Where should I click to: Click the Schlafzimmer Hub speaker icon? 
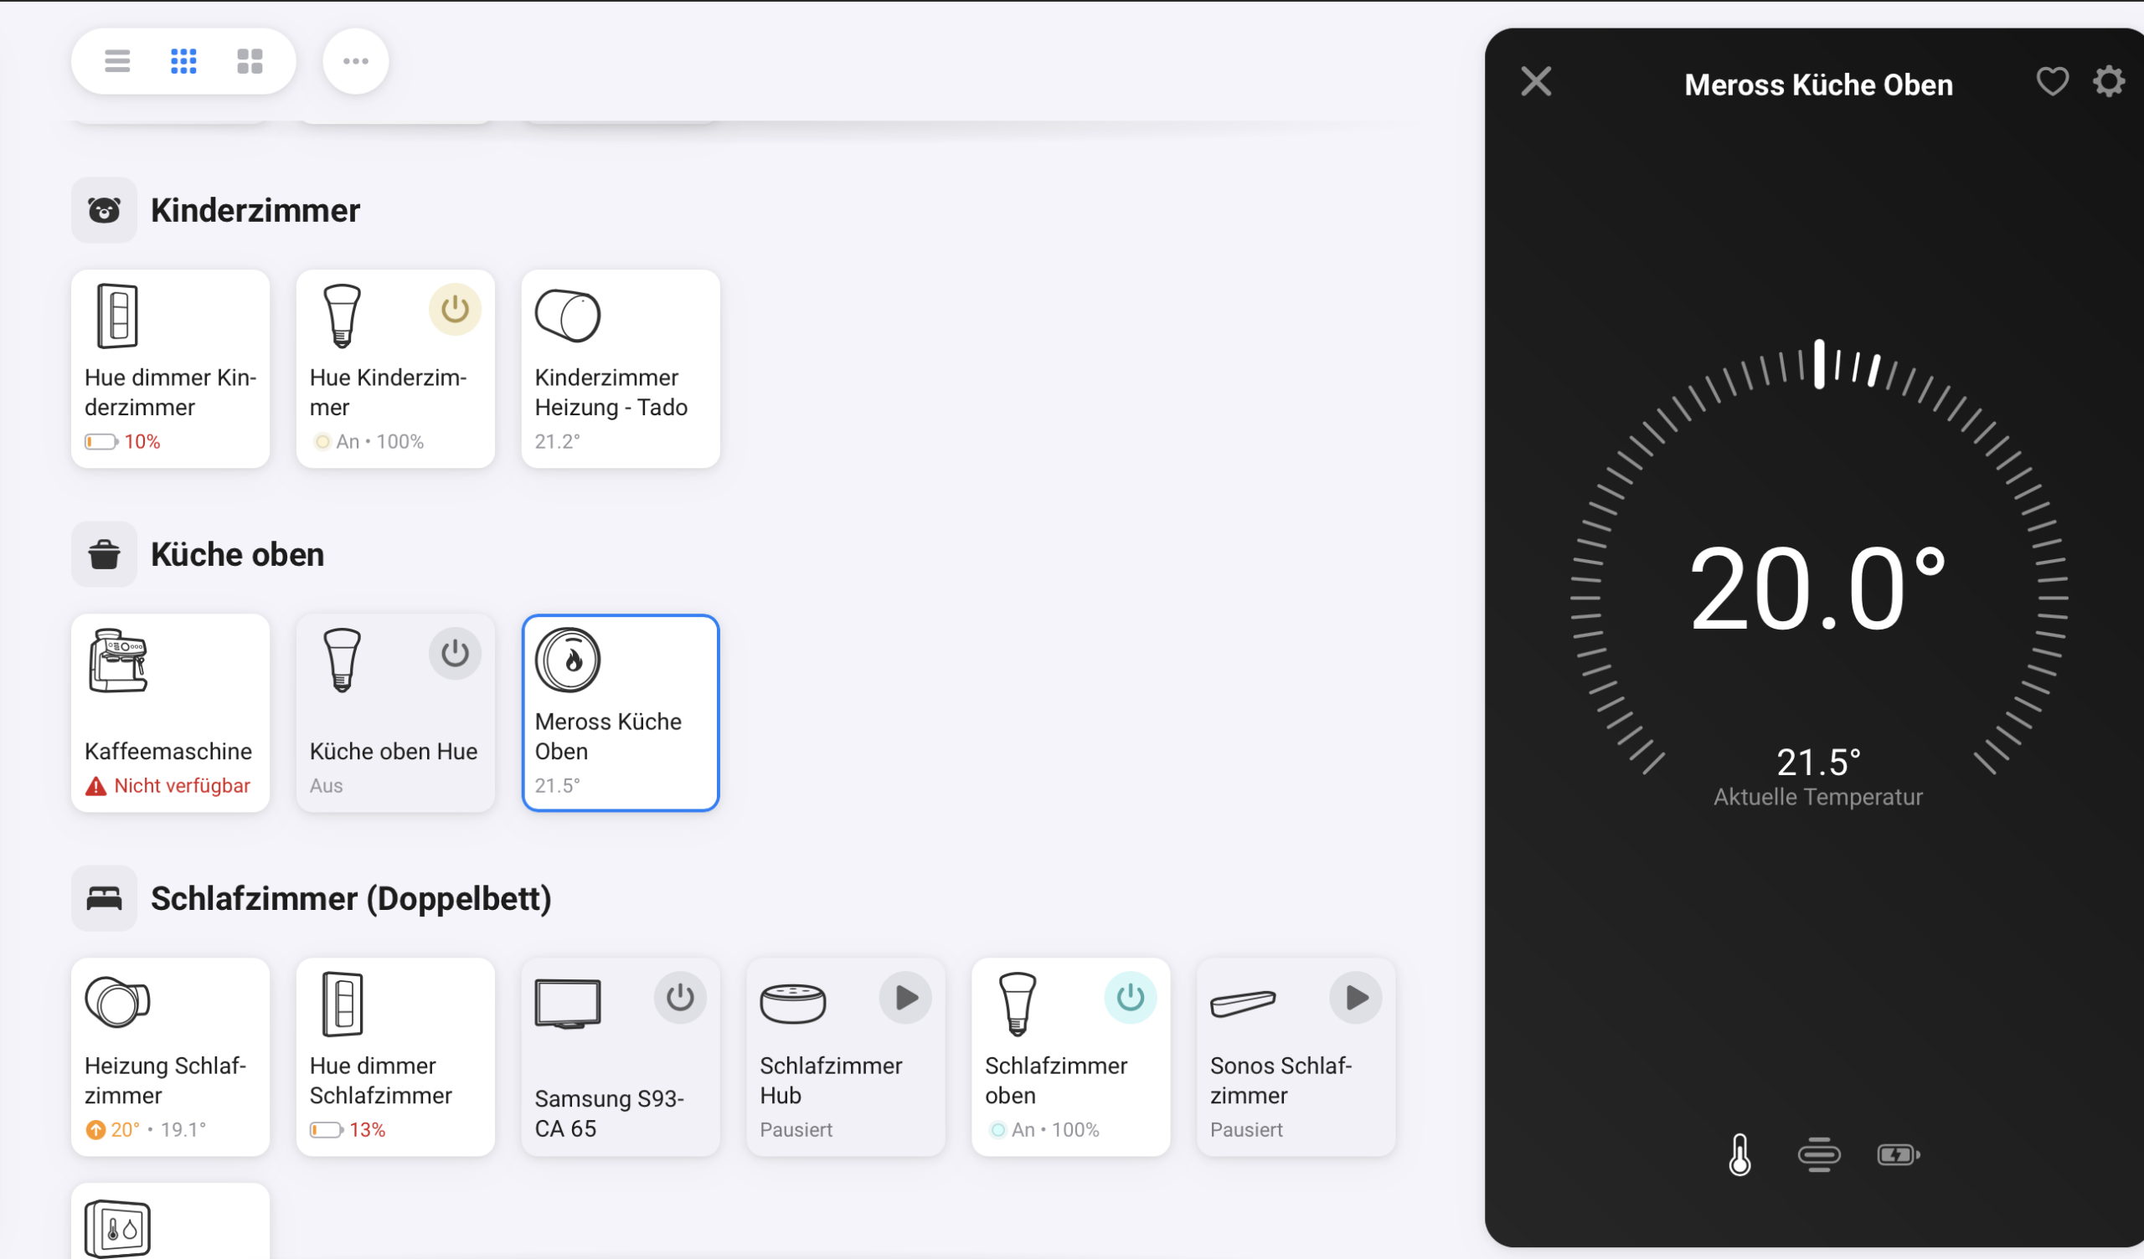(792, 1004)
